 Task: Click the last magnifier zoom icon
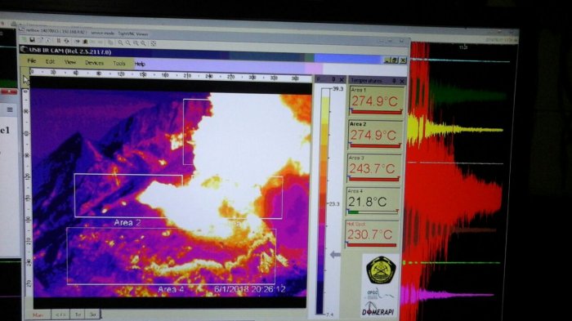tap(144, 43)
